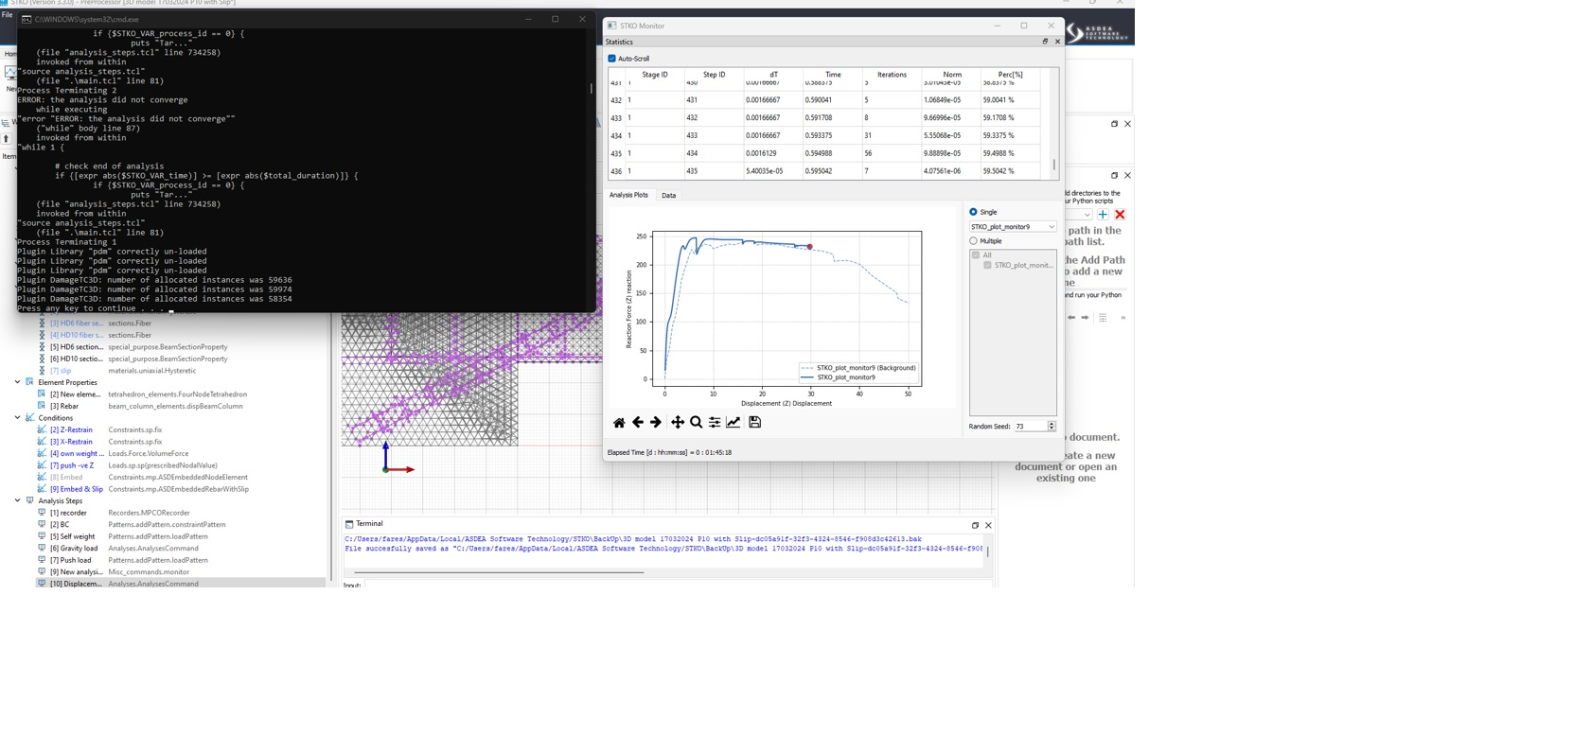Click the back arrow in the Python panel toolbar
The image size is (1591, 735).
click(1071, 318)
